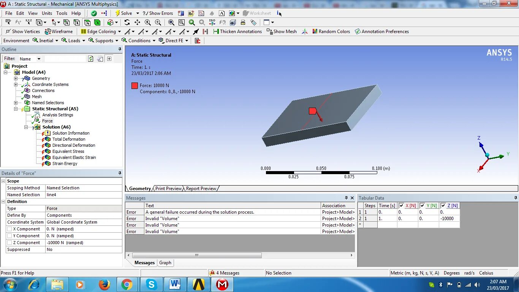Viewport: 519px width, 292px height.
Task: Activate the Look At view icon
Action: [223, 22]
